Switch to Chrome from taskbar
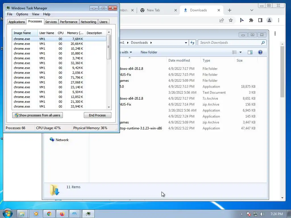 point(49,214)
